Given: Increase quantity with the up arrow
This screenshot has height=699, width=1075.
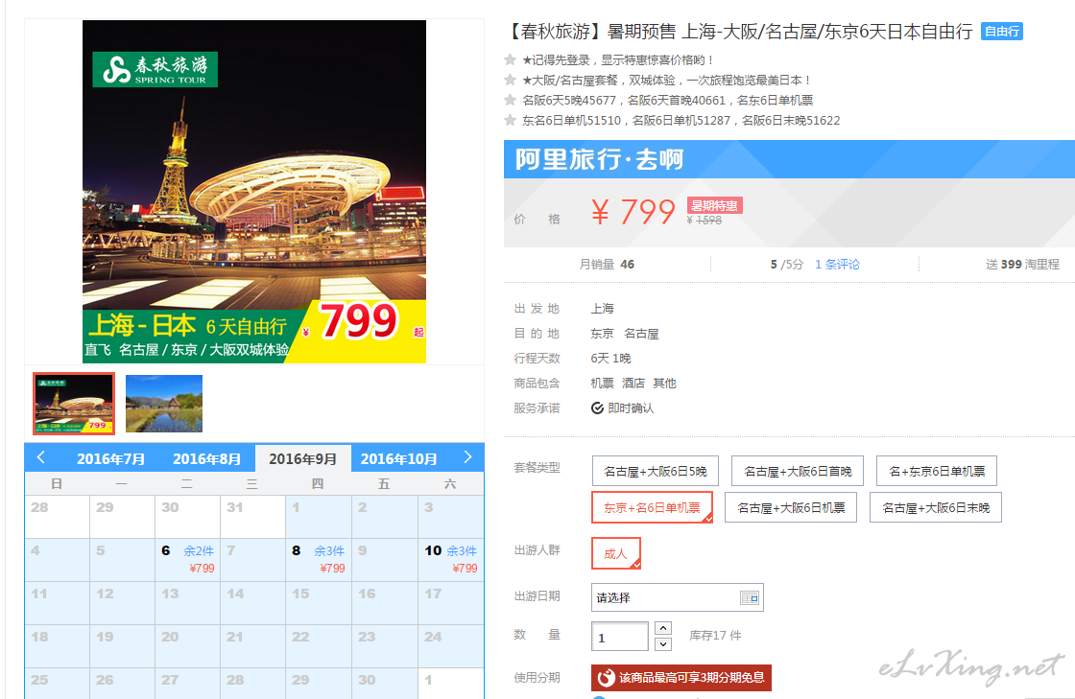Looking at the screenshot, I should (663, 628).
